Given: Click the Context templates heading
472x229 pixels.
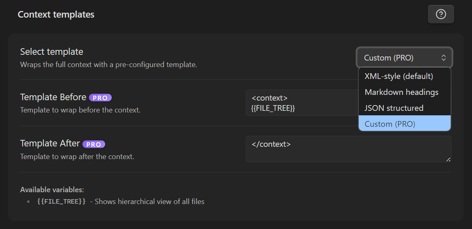Looking at the screenshot, I should [x=56, y=15].
